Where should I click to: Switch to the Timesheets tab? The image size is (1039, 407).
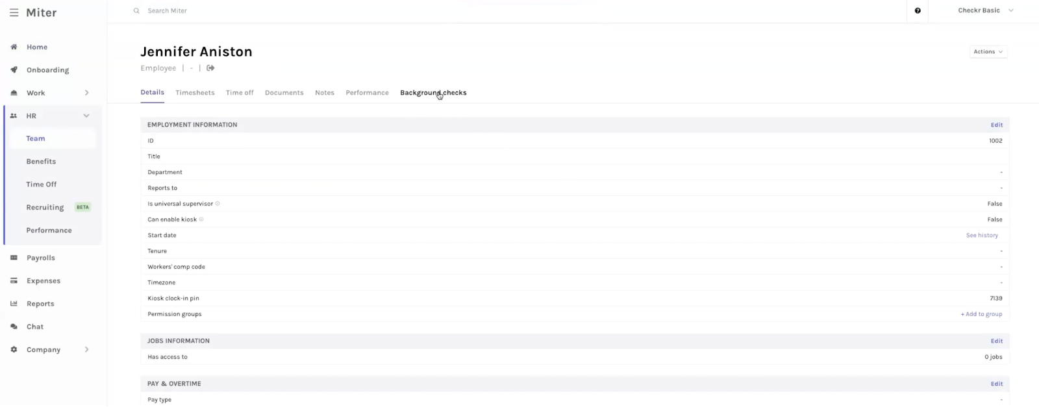pyautogui.click(x=195, y=93)
